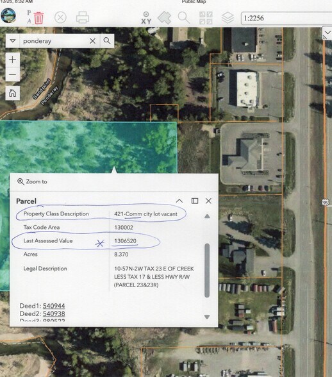Zoom in with the plus button
Screen dimensions: 332x377
pyautogui.click(x=13, y=60)
